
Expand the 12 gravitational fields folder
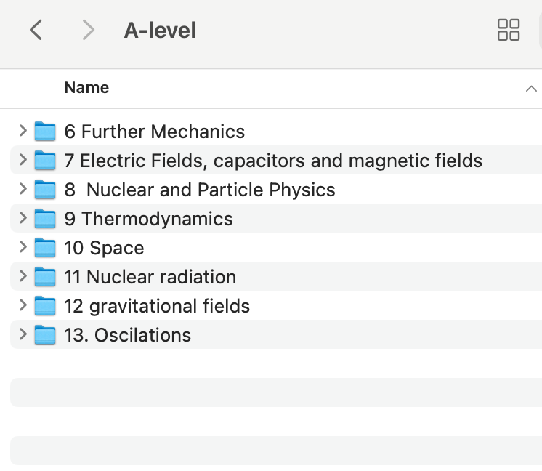tap(23, 306)
